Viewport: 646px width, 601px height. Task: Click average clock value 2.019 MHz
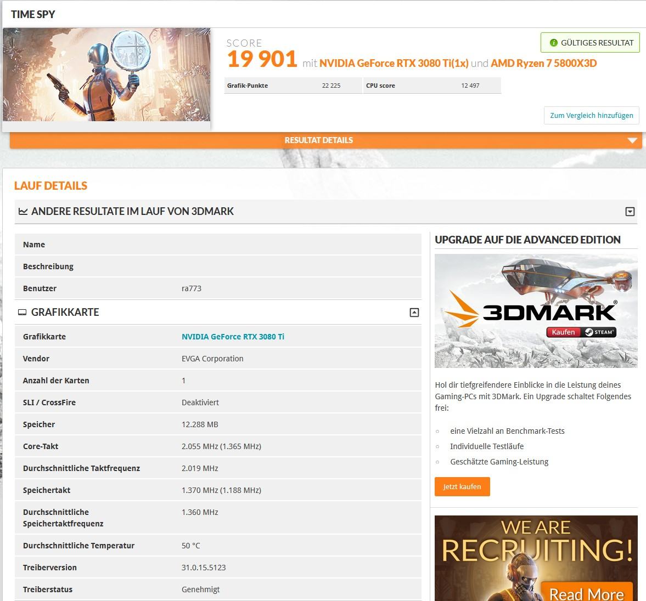[200, 468]
